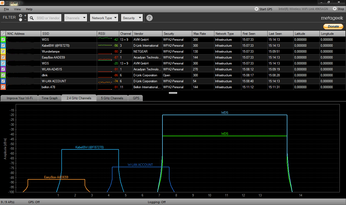Click the Donate button
The width and height of the screenshot is (346, 205).
coord(333,26)
